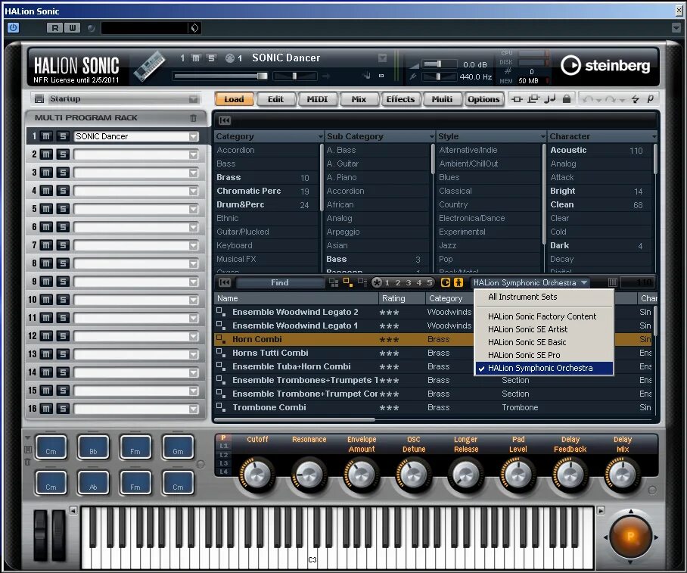Screen dimensions: 687x573
Task: Mute program slot 5
Action: point(46,209)
